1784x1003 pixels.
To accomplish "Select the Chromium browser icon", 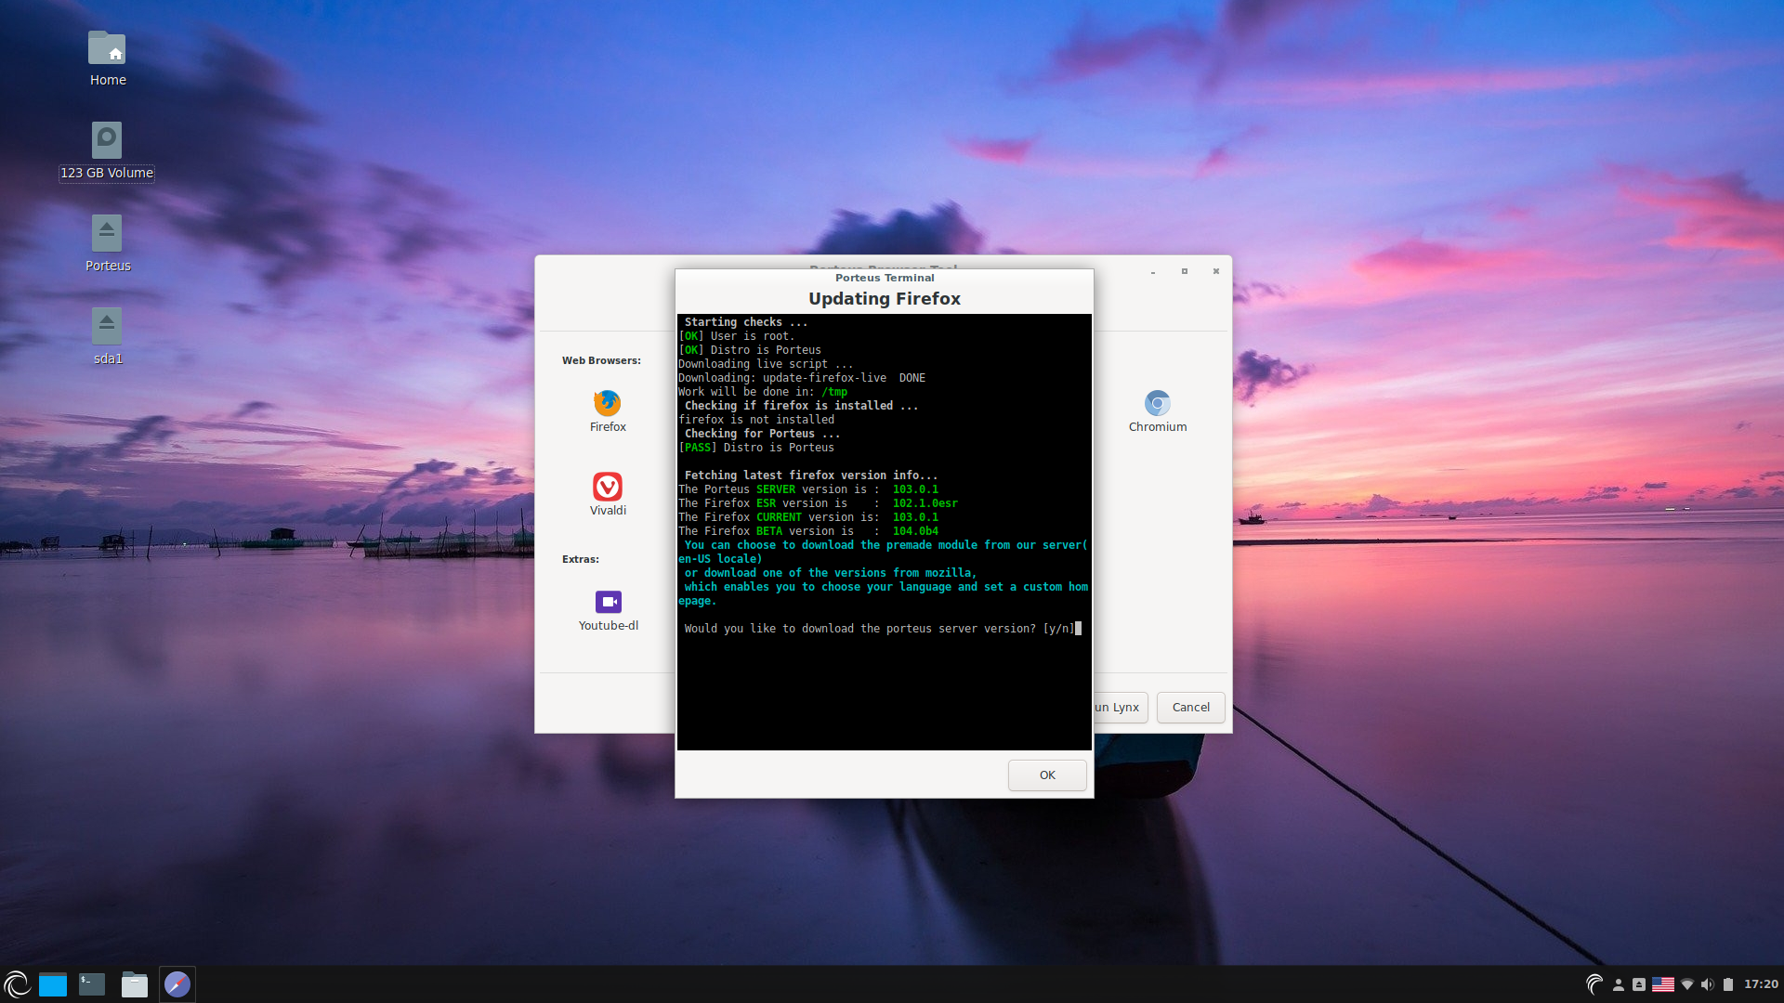I will pyautogui.click(x=1158, y=404).
